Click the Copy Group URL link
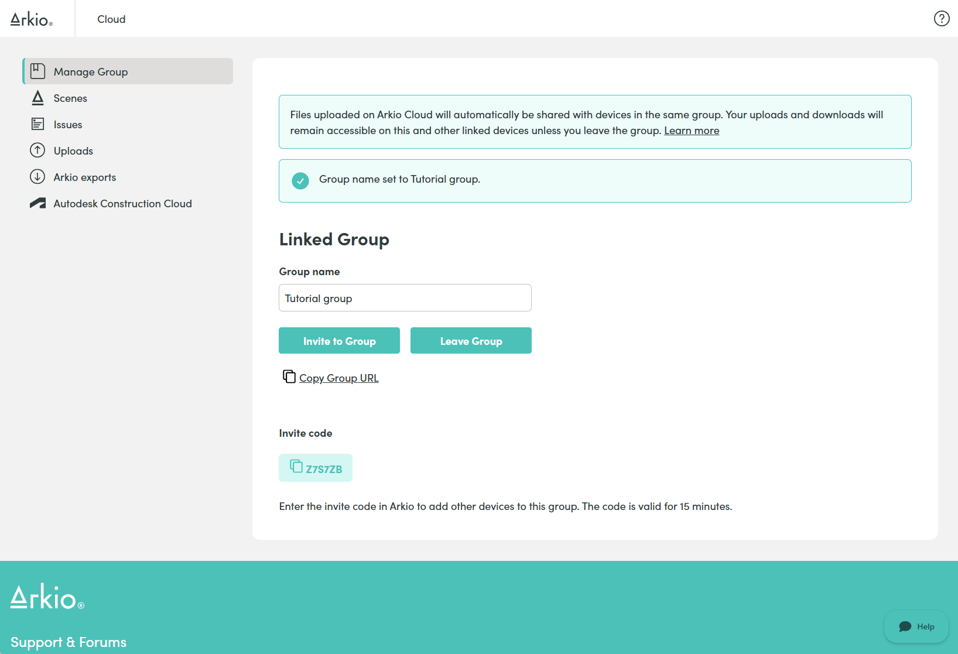 [x=338, y=377]
